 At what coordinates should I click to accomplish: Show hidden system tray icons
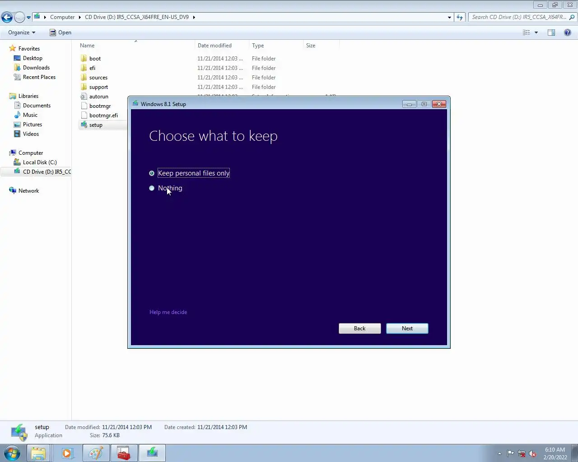tap(499, 453)
